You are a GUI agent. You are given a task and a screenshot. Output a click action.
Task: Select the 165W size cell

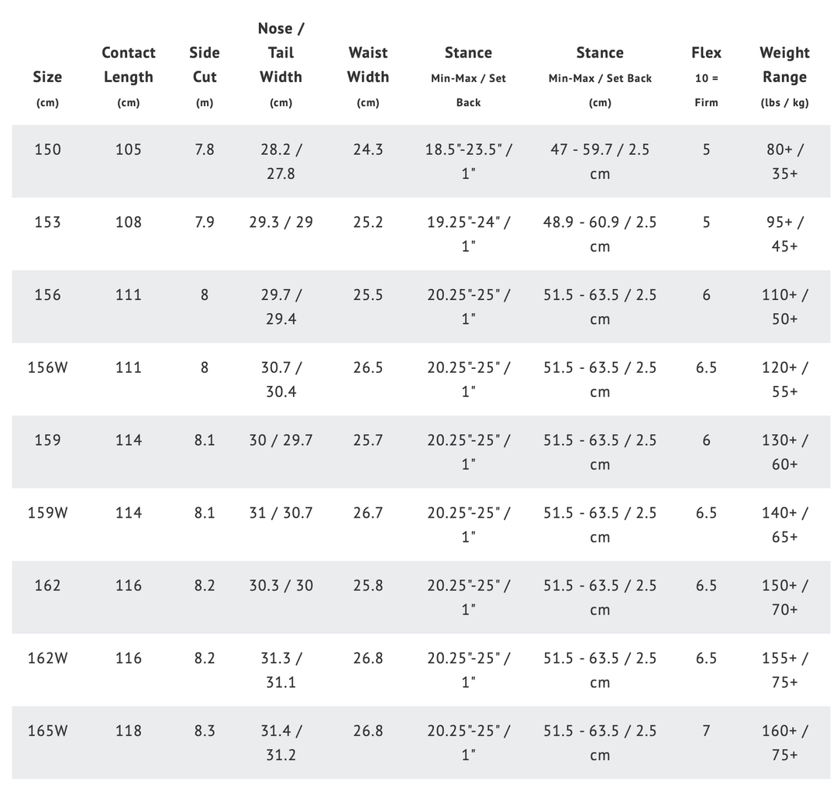[47, 731]
